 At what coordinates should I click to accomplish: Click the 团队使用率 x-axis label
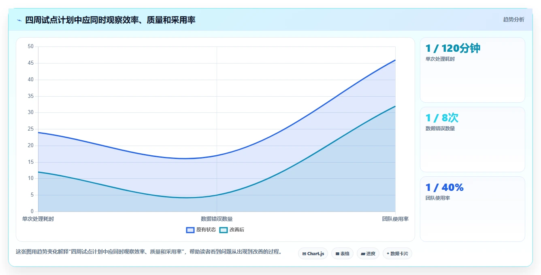(395, 219)
